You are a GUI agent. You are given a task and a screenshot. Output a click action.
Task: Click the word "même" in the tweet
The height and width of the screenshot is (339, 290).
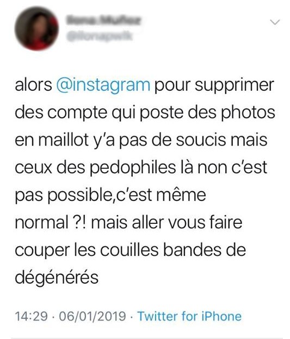tap(181, 195)
